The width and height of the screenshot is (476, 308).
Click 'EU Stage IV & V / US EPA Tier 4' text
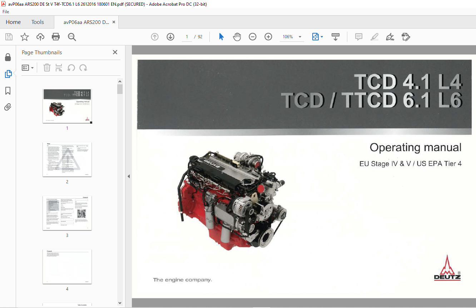coord(411,164)
